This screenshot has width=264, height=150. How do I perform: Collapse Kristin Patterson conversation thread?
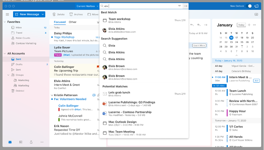click(x=52, y=95)
